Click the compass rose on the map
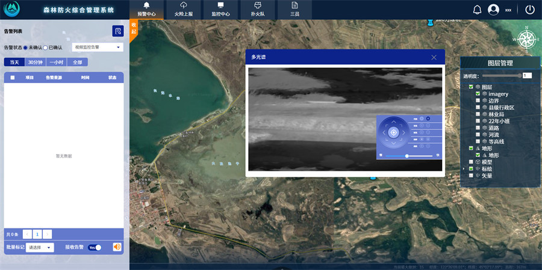 [526, 39]
